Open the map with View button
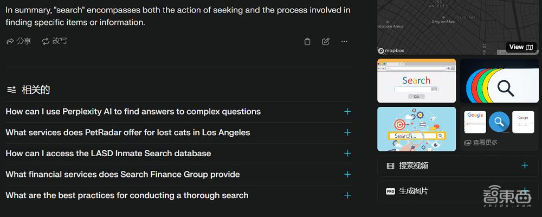This screenshot has height=217, width=542. point(521,47)
